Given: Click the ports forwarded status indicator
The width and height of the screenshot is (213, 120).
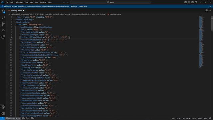Looking at the screenshot, I should (x=33, y=118).
